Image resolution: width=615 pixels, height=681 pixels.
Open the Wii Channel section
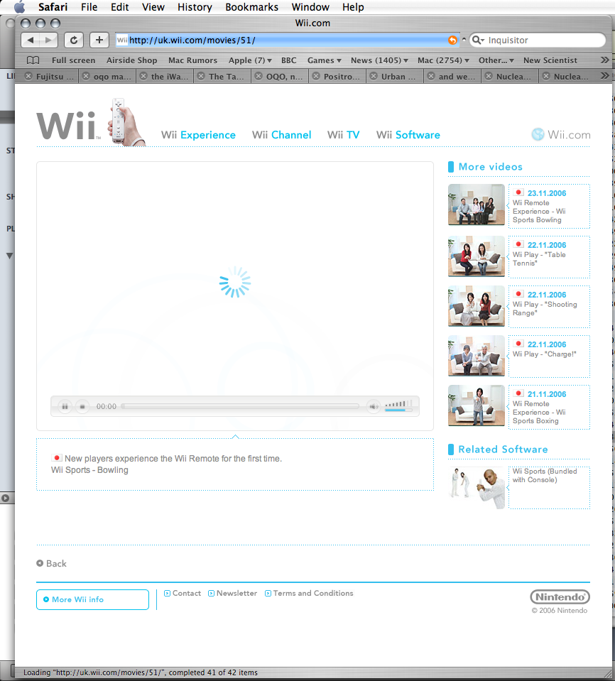click(x=281, y=135)
